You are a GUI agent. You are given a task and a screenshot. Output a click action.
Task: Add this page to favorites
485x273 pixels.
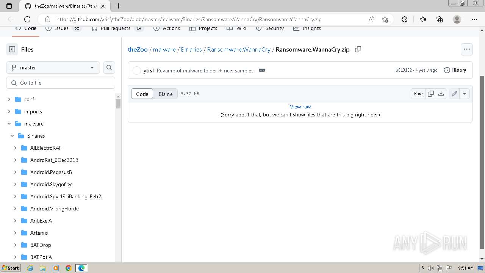(x=385, y=19)
